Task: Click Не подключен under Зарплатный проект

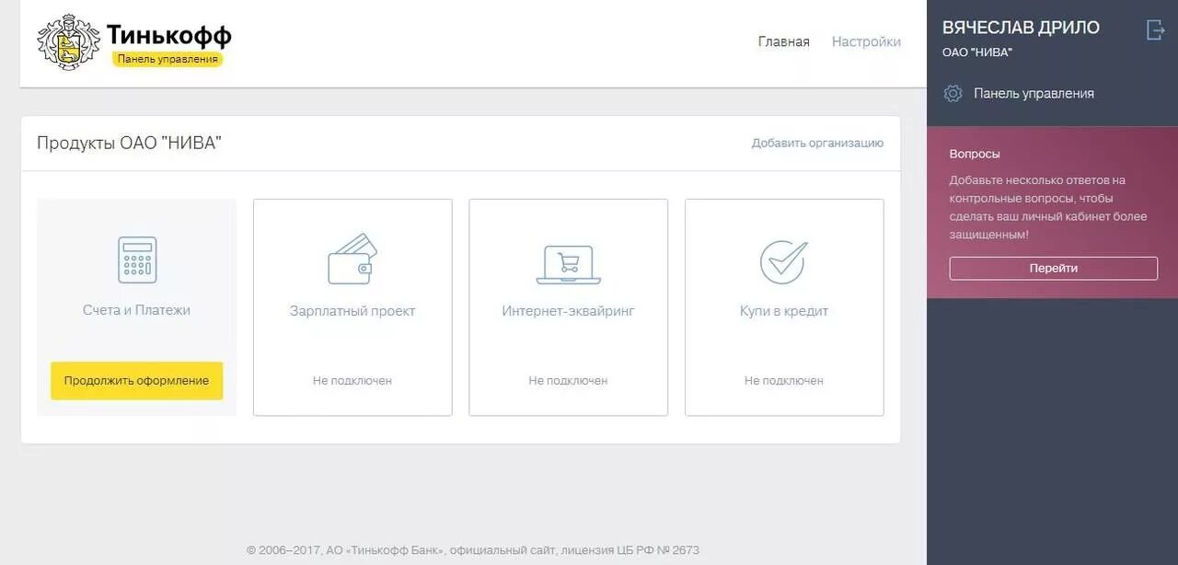Action: [352, 380]
